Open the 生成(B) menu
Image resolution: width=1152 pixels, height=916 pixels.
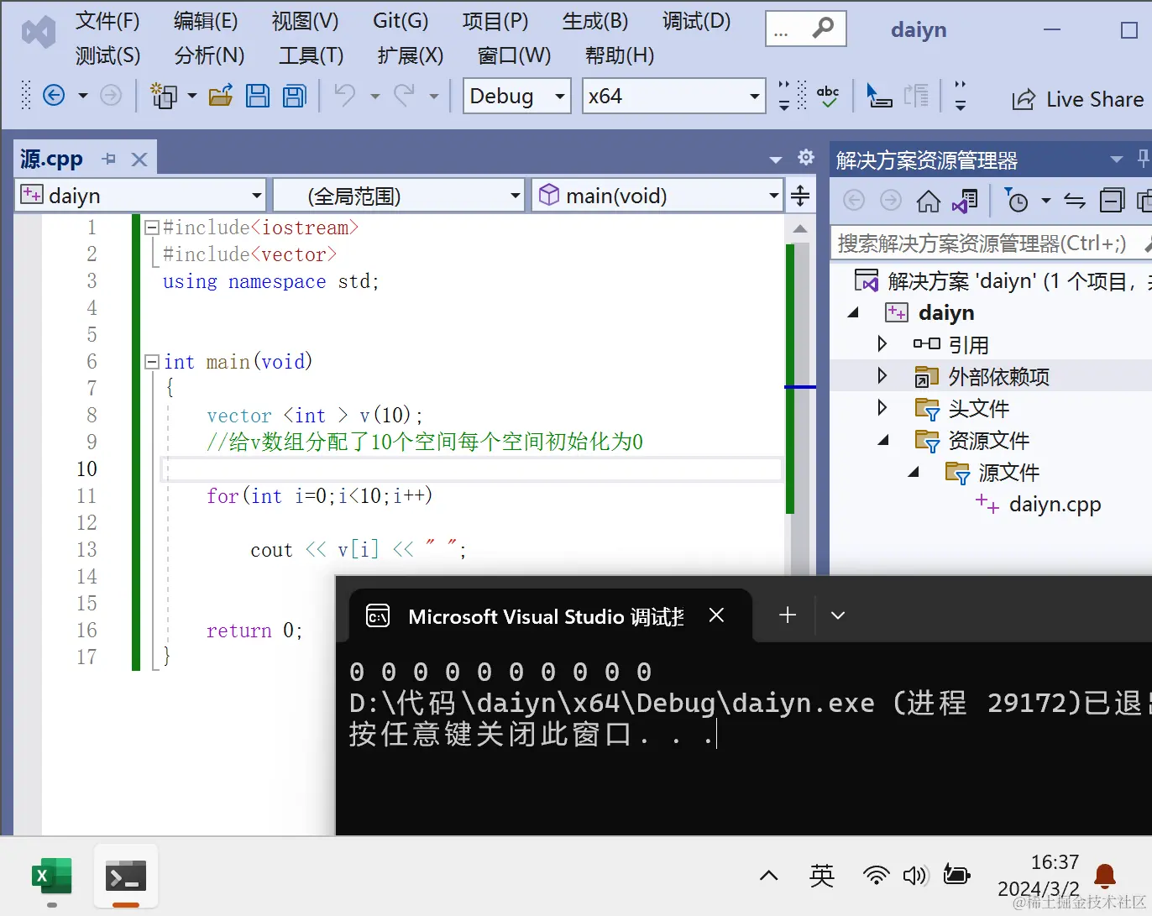[x=595, y=21]
